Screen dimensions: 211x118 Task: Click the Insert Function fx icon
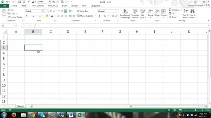tap(35, 26)
